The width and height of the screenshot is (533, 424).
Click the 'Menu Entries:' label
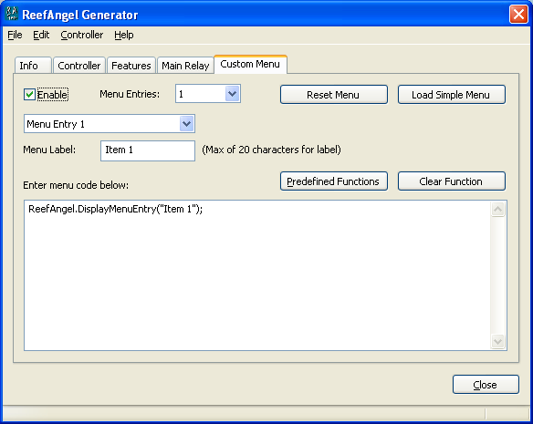(x=130, y=94)
